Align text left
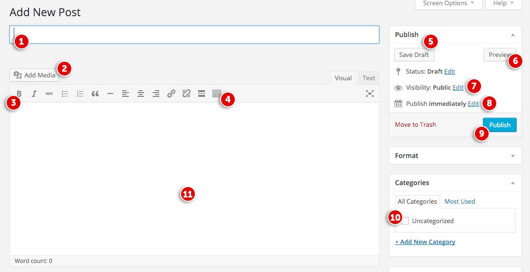Image resolution: width=530 pixels, height=272 pixels. 125,94
